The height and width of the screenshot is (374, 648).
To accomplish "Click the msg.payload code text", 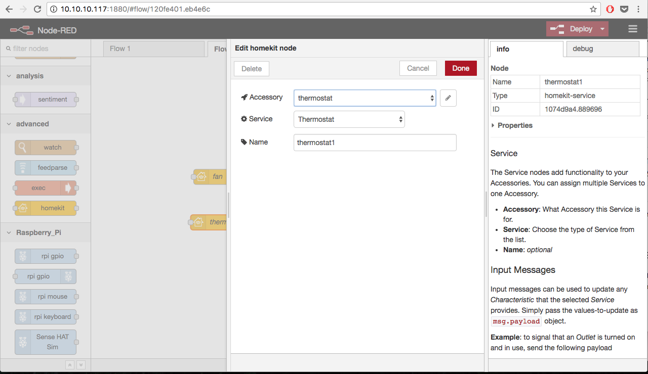I will pyautogui.click(x=516, y=321).
